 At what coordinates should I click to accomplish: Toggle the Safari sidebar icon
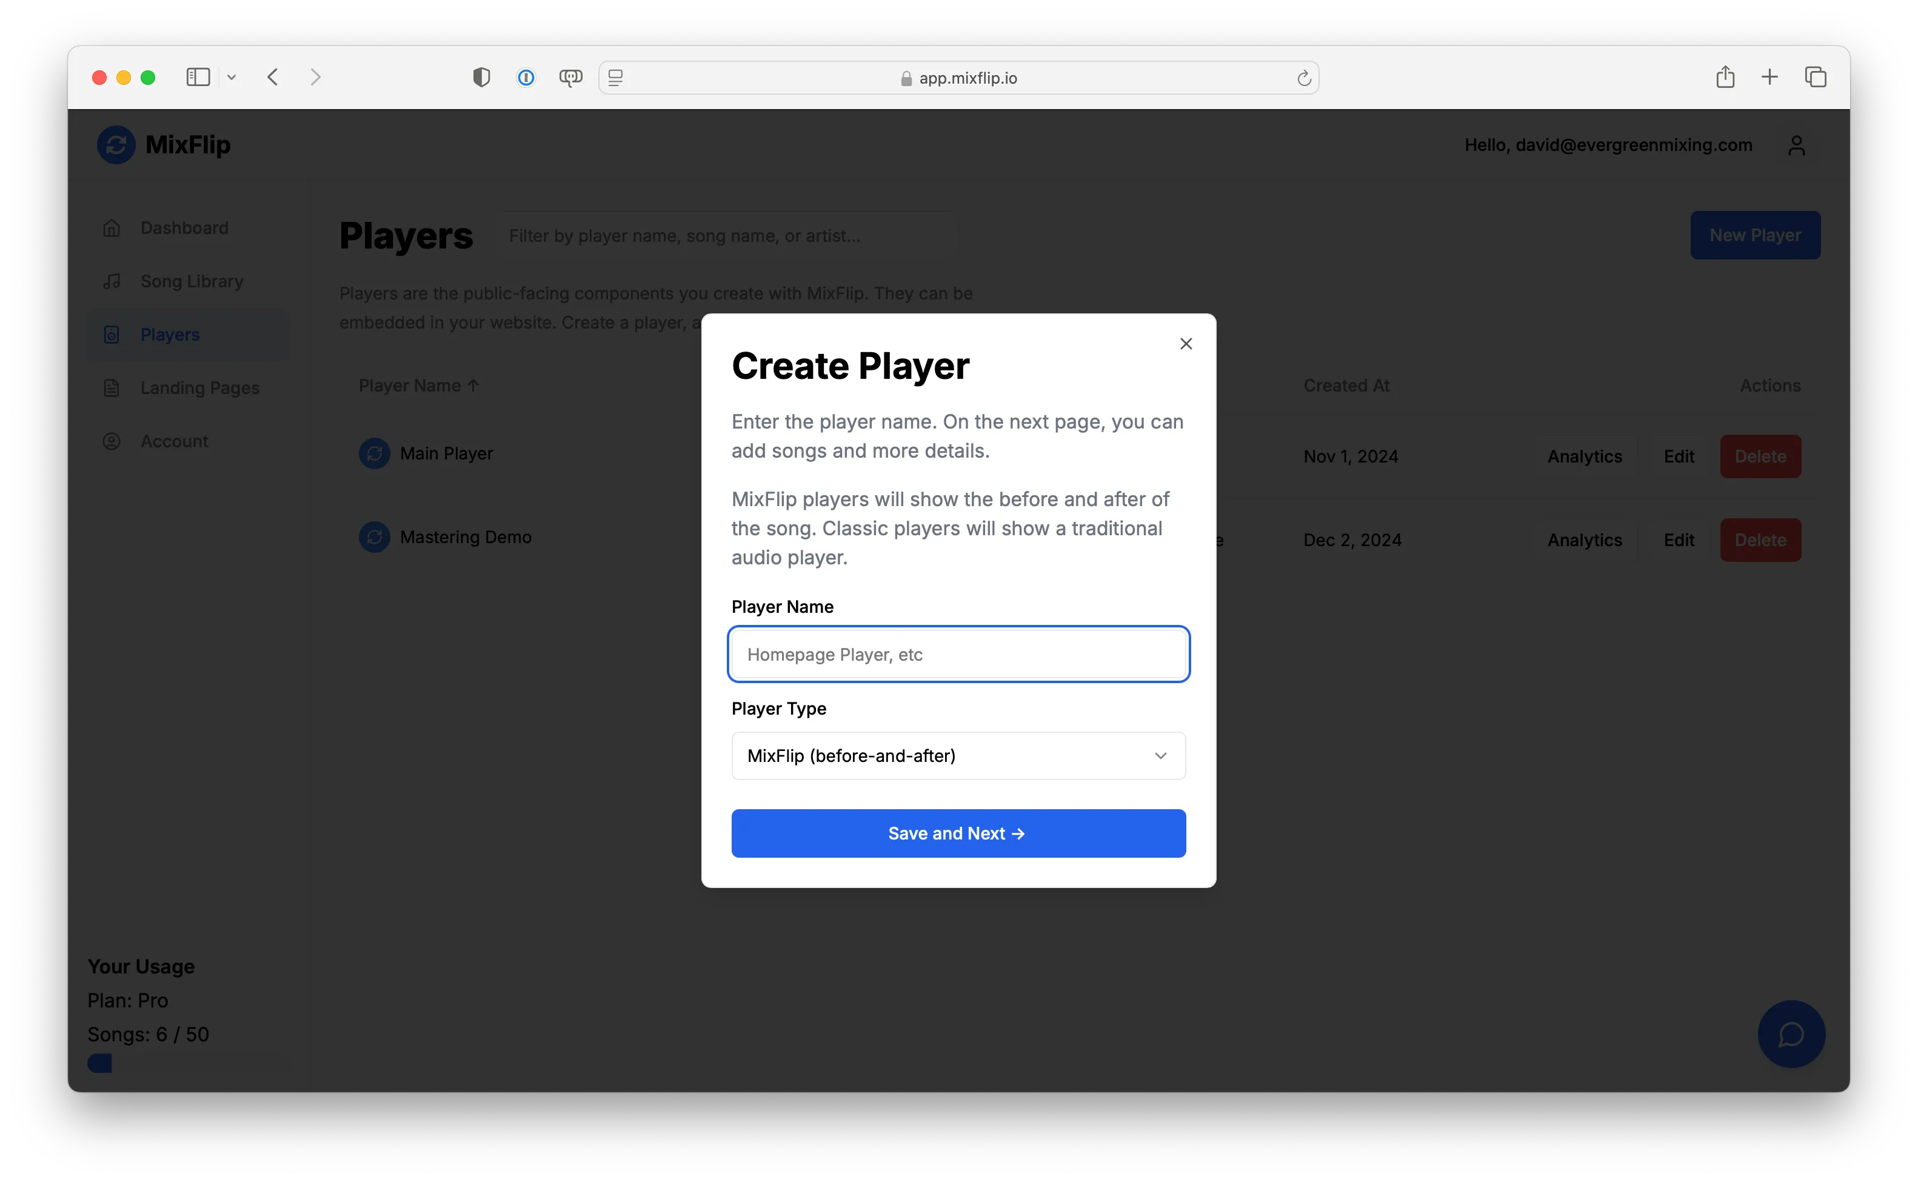(198, 78)
